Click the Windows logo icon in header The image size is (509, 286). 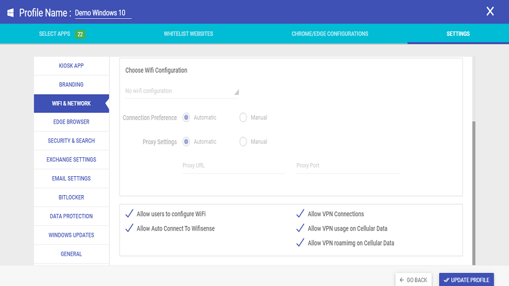[10, 13]
